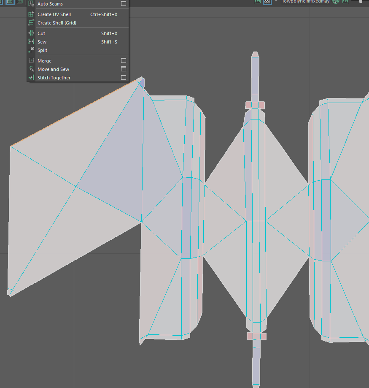This screenshot has height=388, width=369.
Task: Expand the dropdown arrow beside checker icon
Action: [x=276, y=2]
